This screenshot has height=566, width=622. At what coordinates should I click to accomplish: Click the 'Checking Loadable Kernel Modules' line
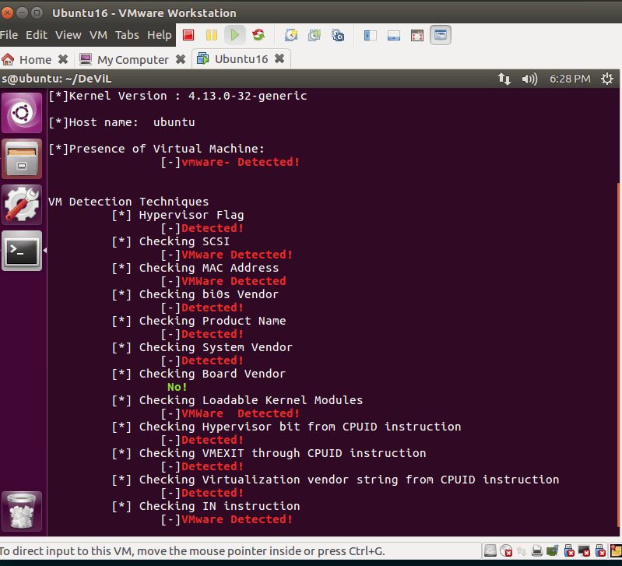(x=237, y=401)
